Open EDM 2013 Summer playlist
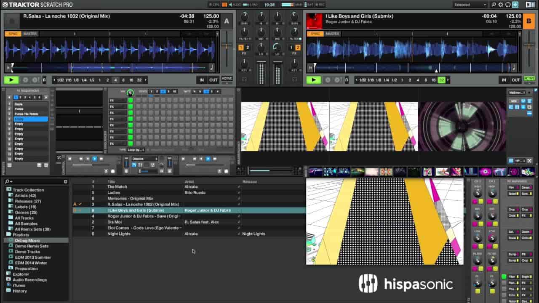 point(33,257)
